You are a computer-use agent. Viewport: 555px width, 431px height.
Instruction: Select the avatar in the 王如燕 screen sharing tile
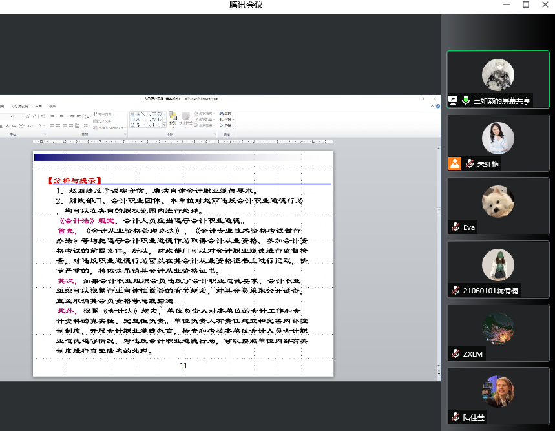(498, 75)
